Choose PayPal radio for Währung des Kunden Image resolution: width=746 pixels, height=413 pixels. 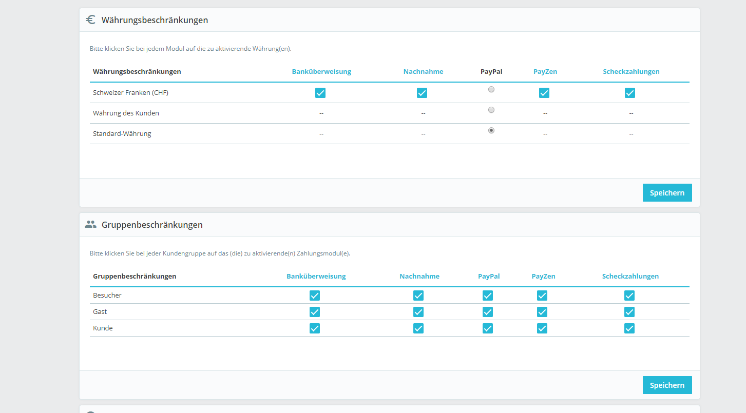pos(491,110)
